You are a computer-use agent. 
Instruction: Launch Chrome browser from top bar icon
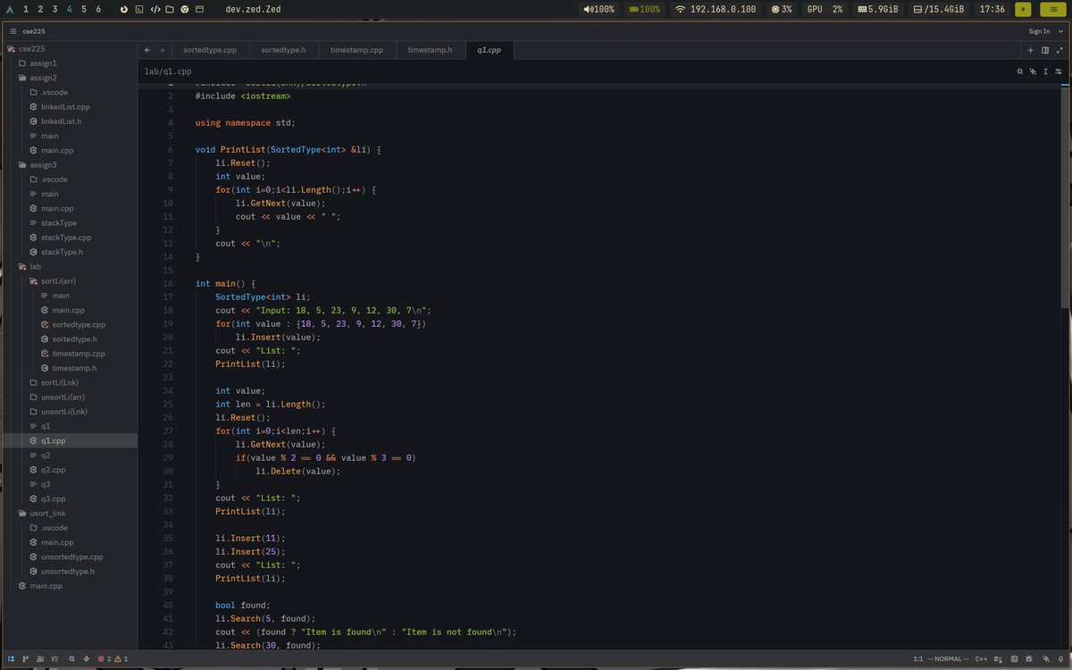185,9
